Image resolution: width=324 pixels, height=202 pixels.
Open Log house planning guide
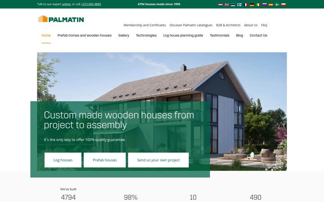coord(183,35)
